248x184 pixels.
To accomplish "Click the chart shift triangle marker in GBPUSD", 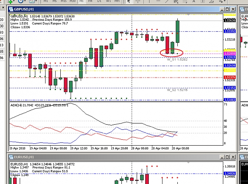I will (x=188, y=15).
